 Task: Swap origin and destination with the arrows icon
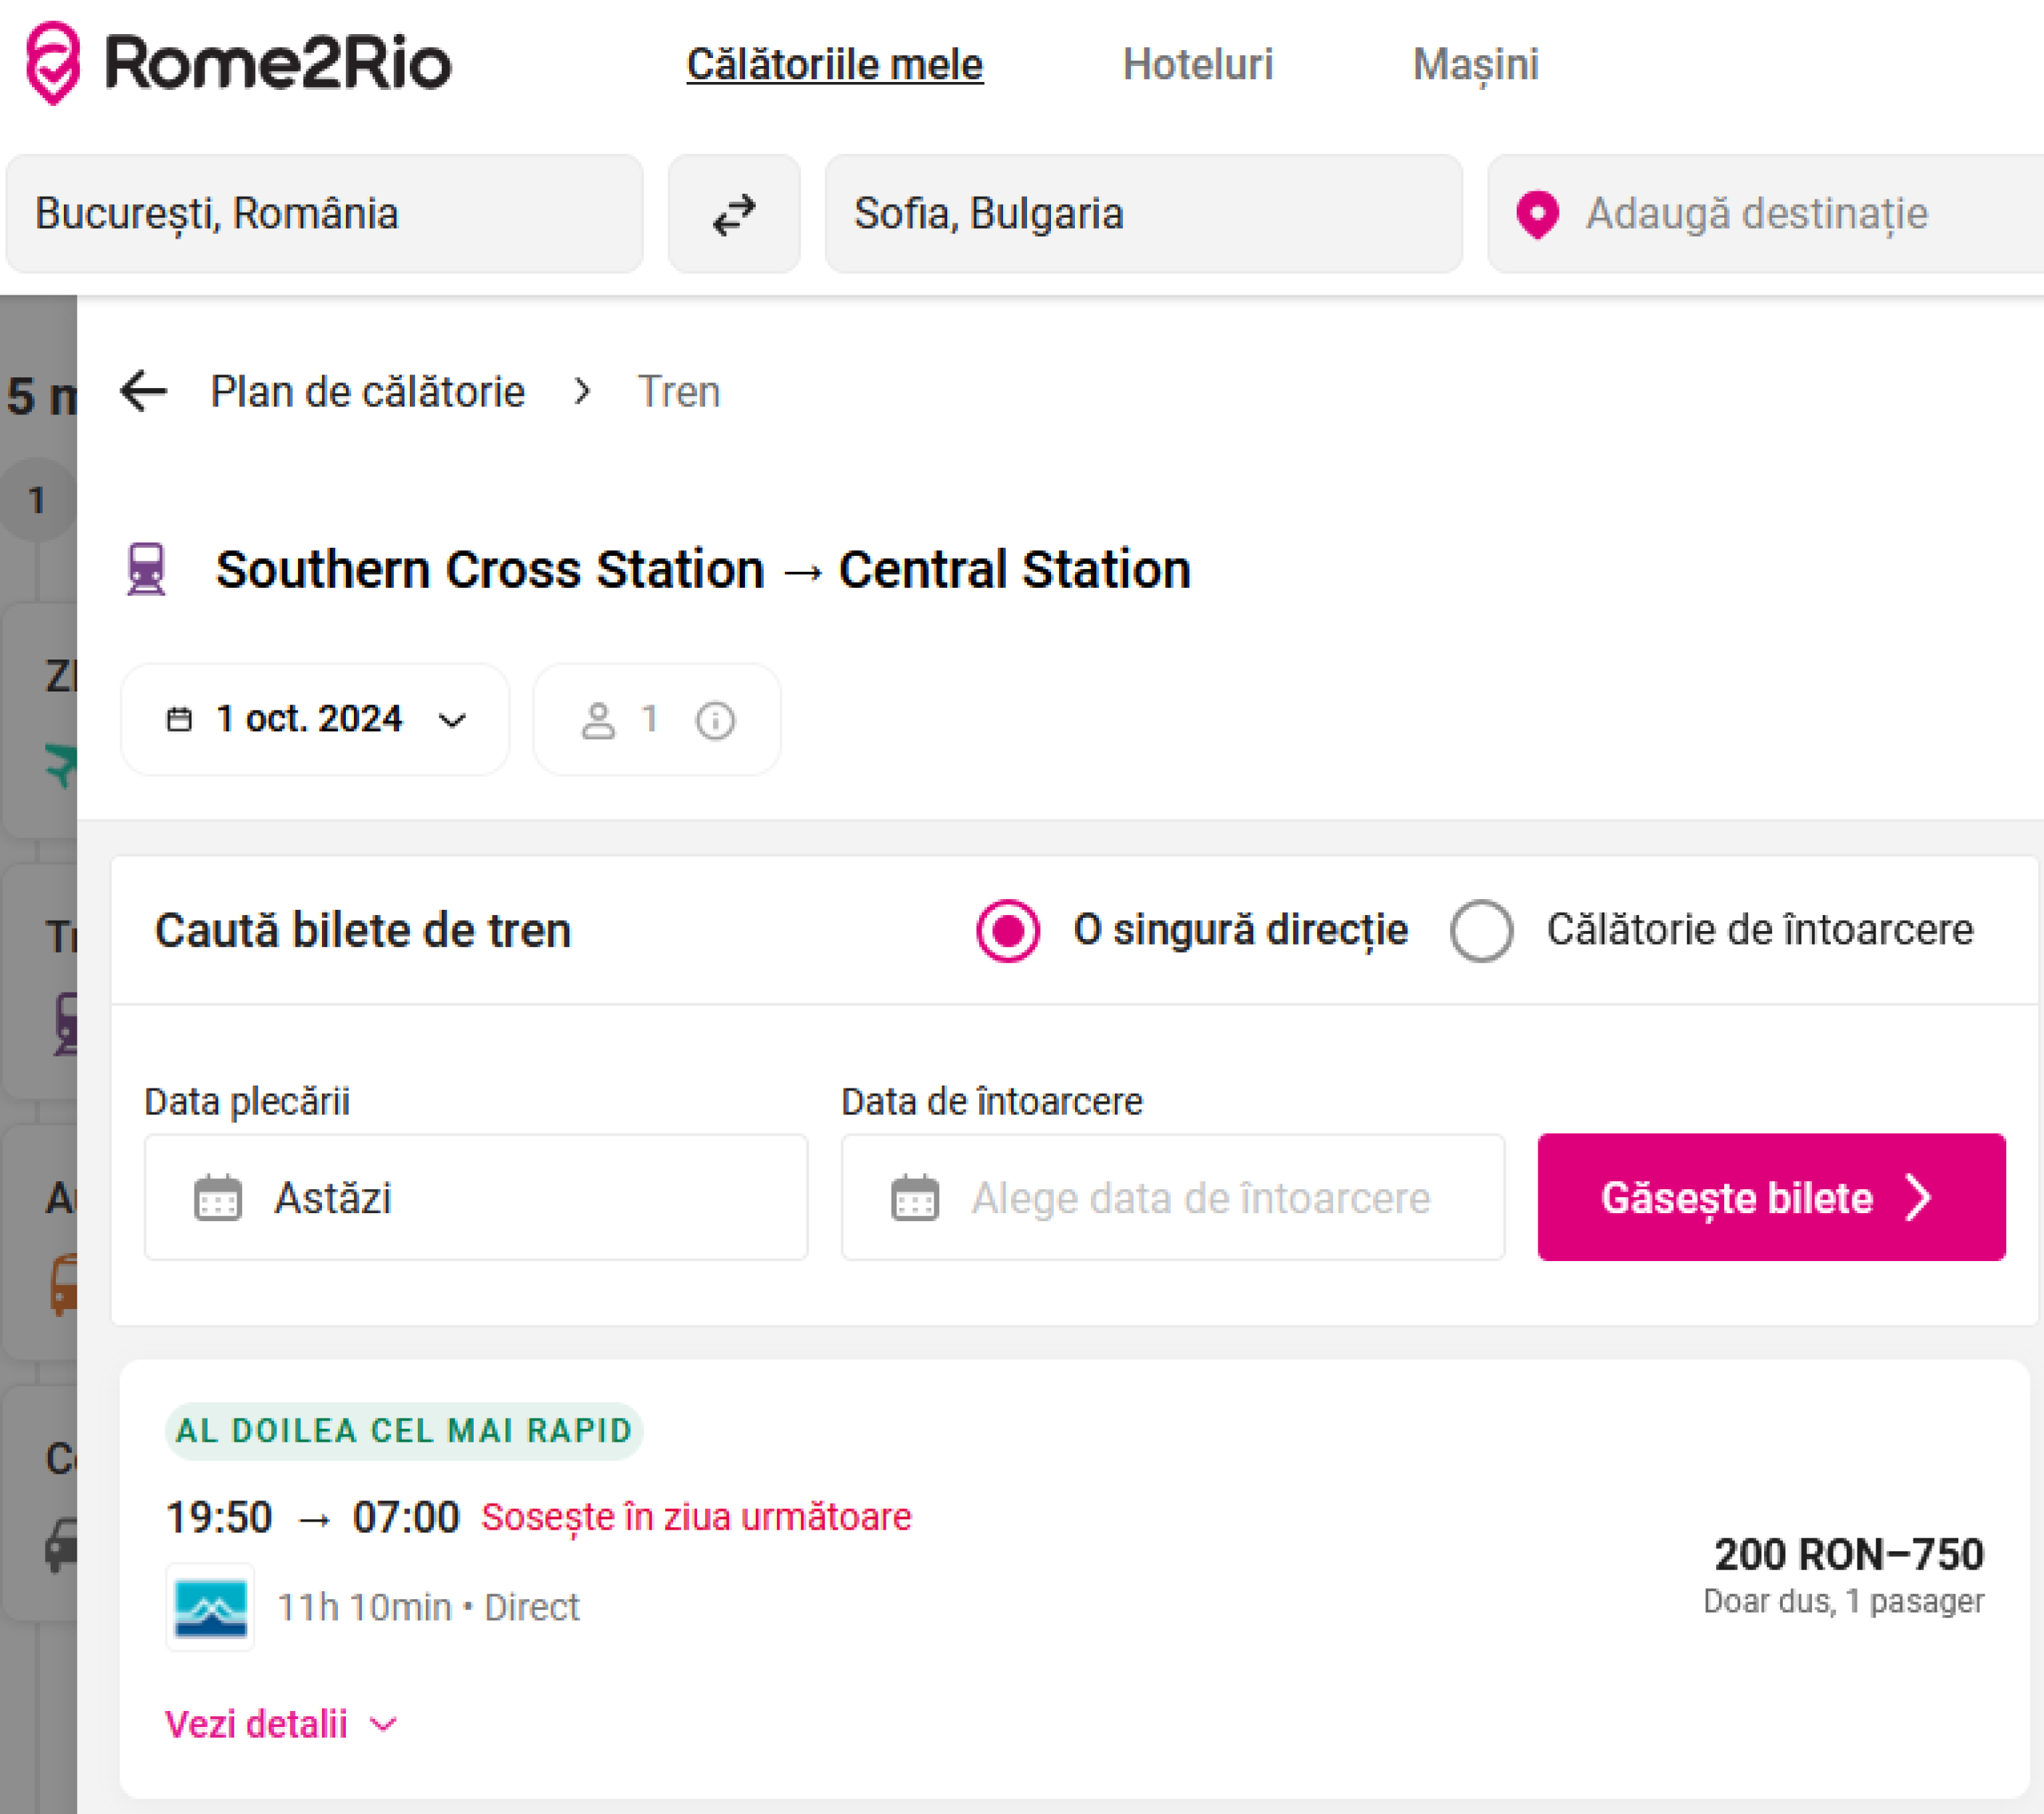pyautogui.click(x=733, y=214)
